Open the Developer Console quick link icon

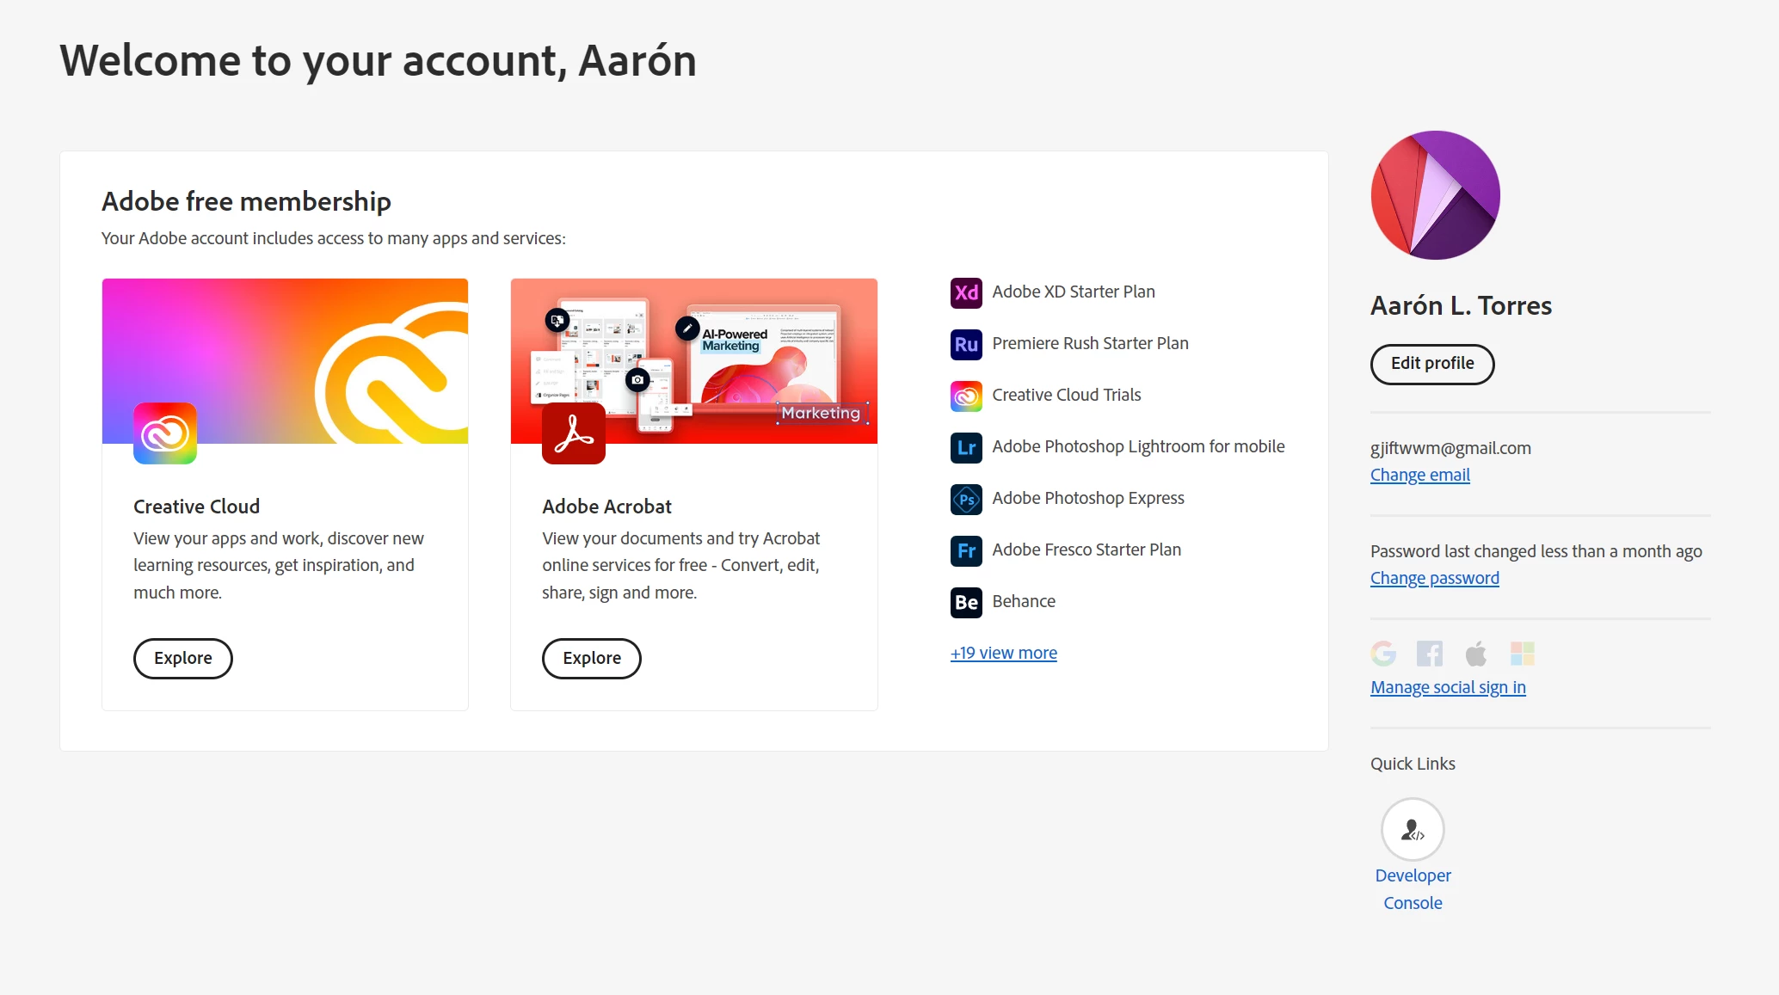pos(1413,829)
